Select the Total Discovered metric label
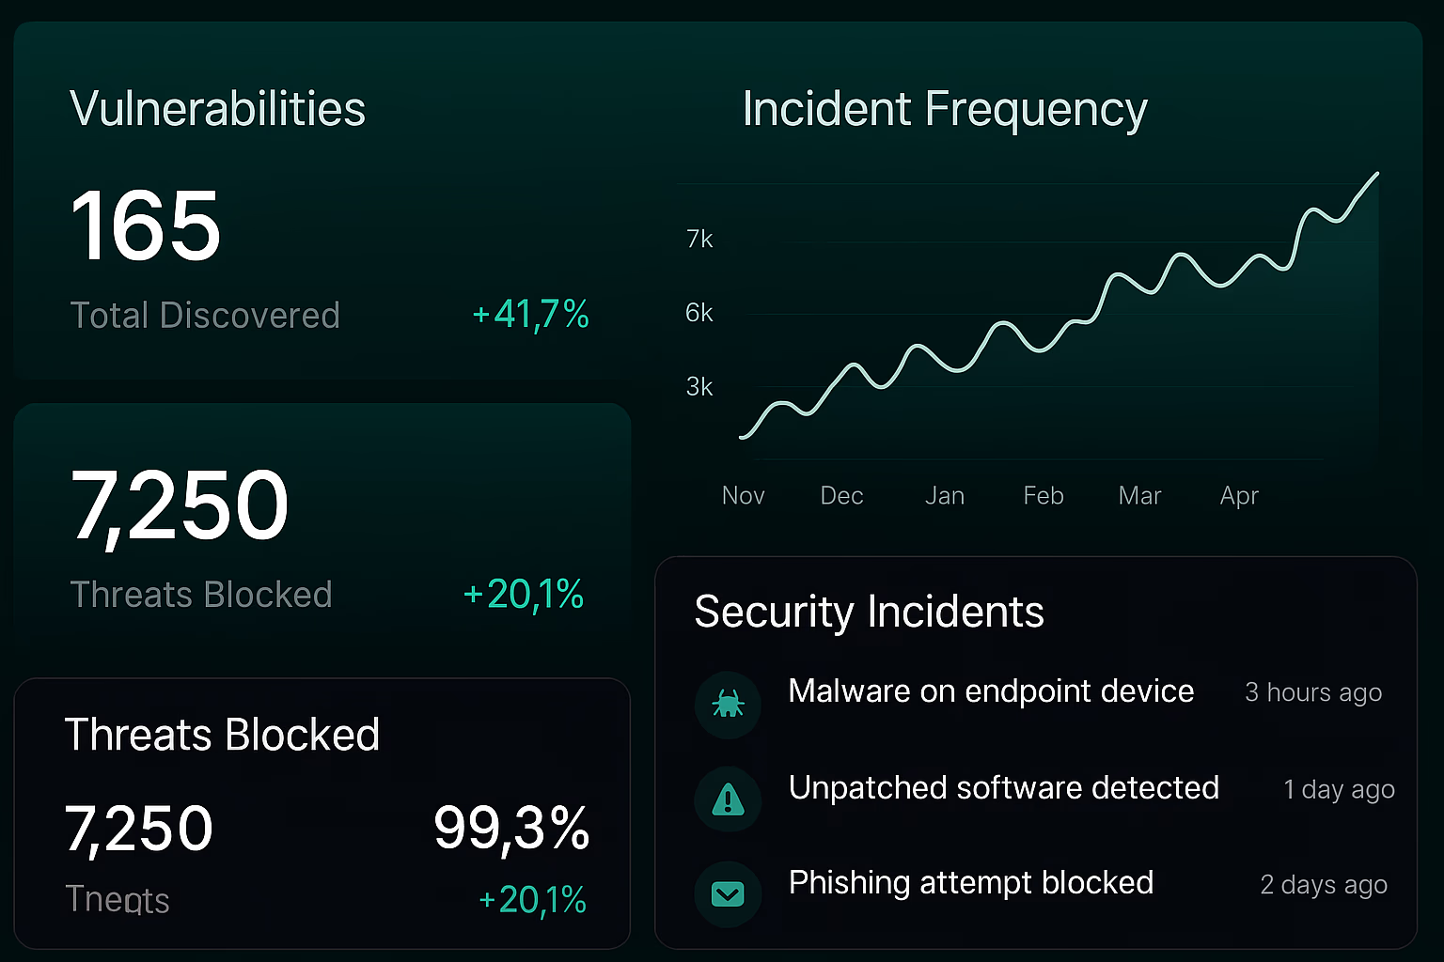Screen dimensions: 1444x962 (204, 315)
